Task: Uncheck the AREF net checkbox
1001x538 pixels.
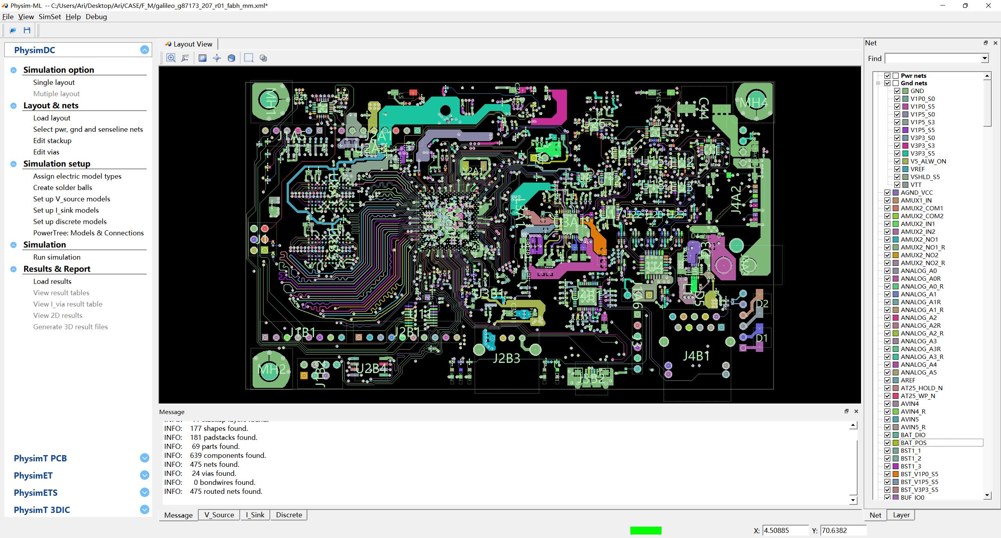Action: click(888, 380)
